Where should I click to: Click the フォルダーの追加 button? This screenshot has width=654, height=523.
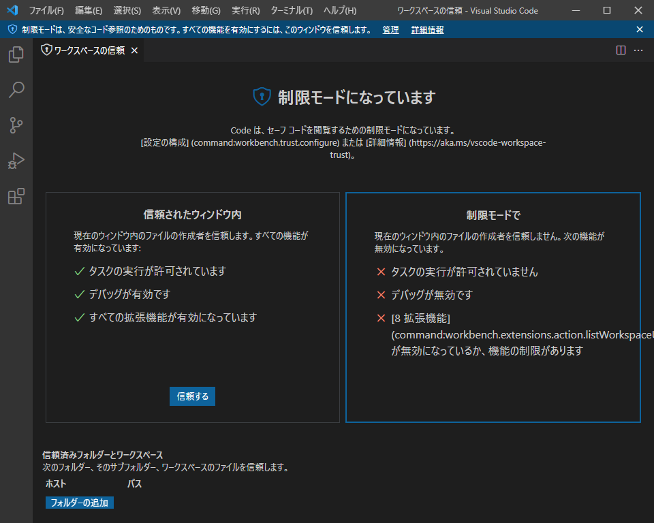pyautogui.click(x=79, y=503)
